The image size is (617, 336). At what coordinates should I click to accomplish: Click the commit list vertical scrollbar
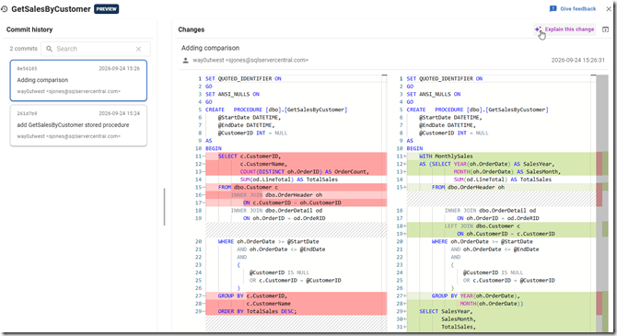tap(165, 207)
